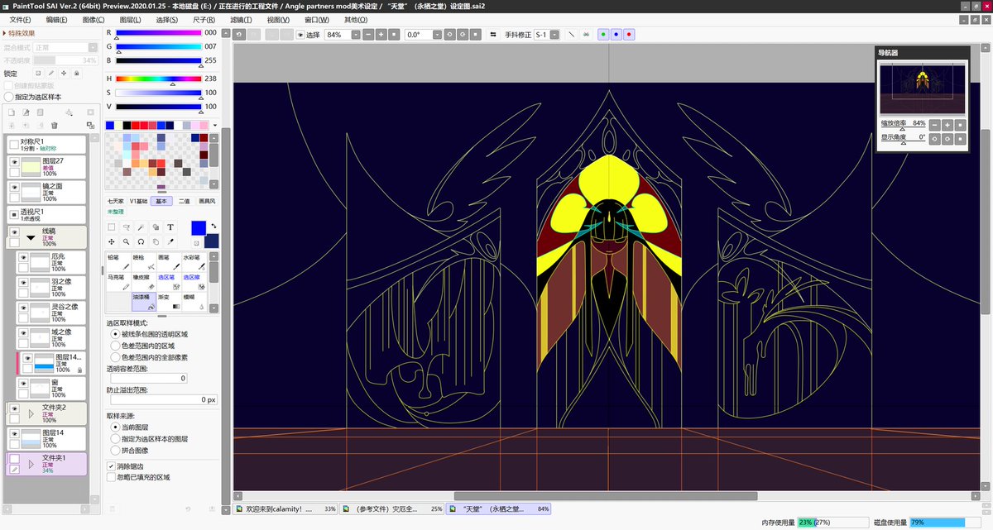993x530 pixels.
Task: Collapse the 线稿 folder group
Action: click(x=32, y=237)
